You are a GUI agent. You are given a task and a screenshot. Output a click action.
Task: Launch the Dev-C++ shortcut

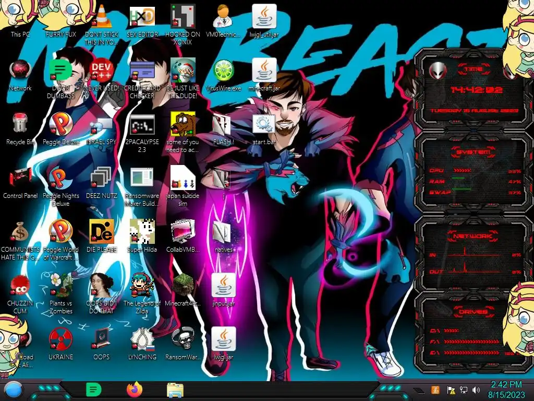(x=102, y=70)
